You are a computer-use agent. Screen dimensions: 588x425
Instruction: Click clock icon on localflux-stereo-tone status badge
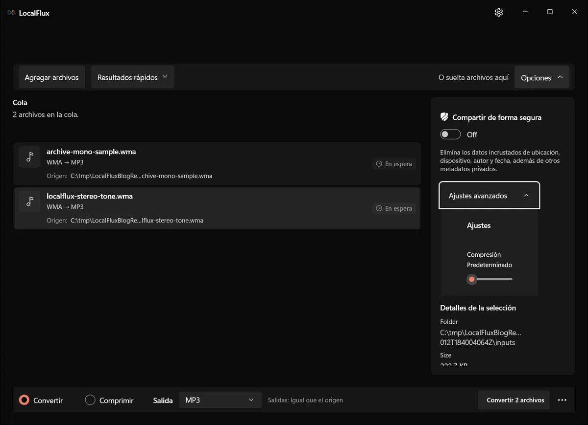pos(379,208)
